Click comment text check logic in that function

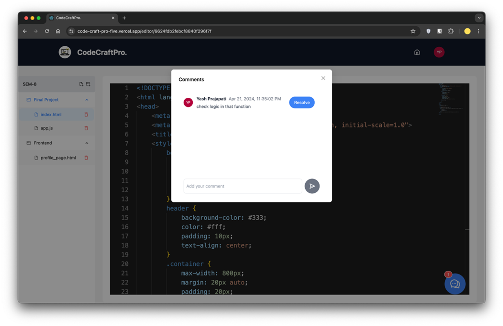click(223, 107)
